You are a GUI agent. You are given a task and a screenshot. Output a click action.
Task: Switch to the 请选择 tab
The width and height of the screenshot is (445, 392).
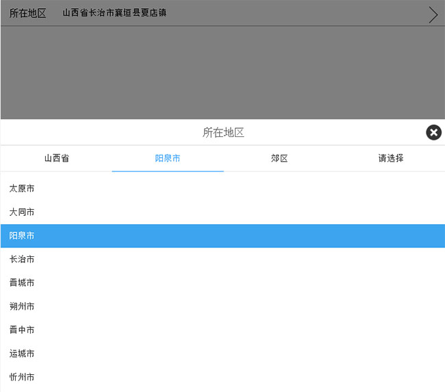[390, 158]
